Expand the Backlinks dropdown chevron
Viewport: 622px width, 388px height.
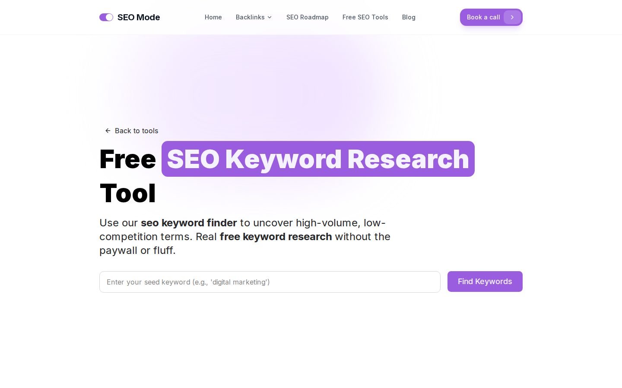(x=270, y=17)
